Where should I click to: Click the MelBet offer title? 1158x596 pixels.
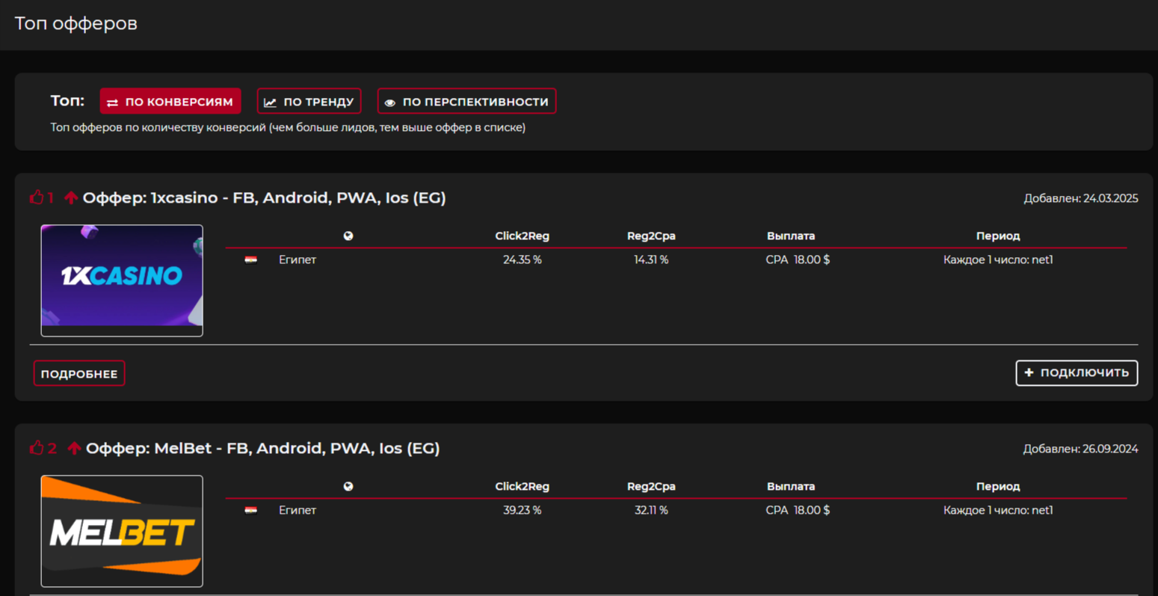coord(262,448)
